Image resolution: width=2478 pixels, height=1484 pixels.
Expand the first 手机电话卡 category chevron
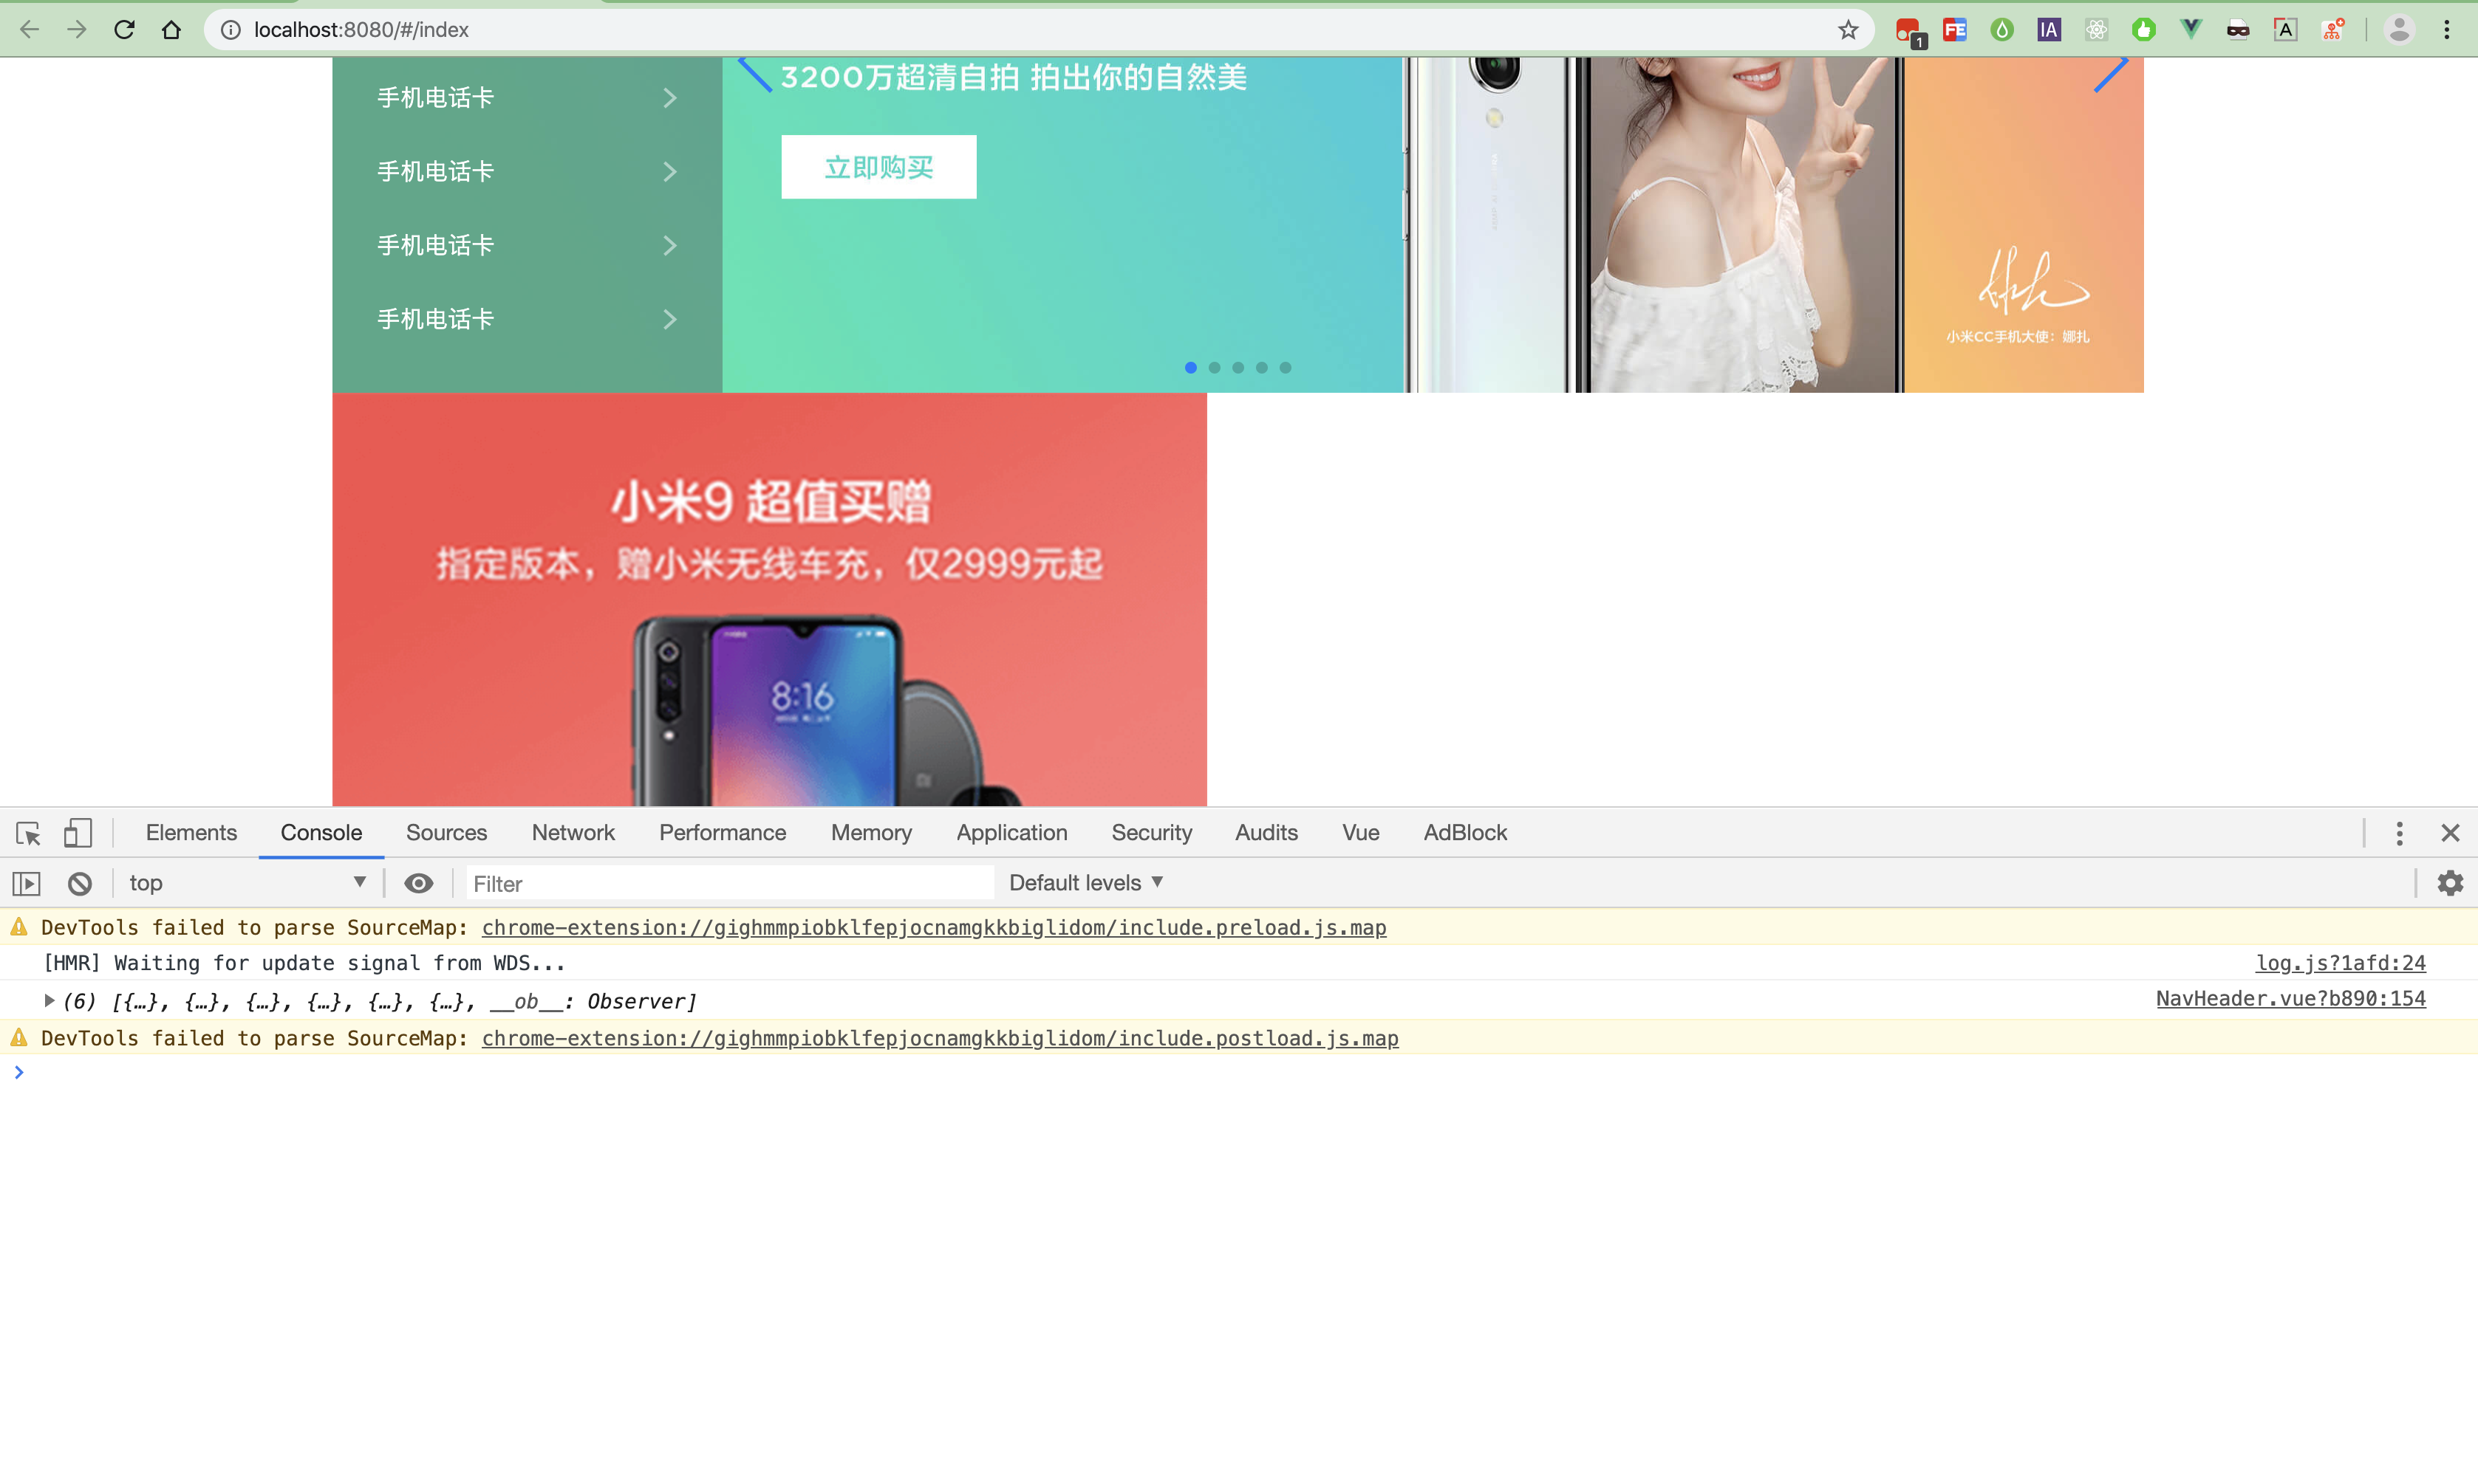[669, 97]
